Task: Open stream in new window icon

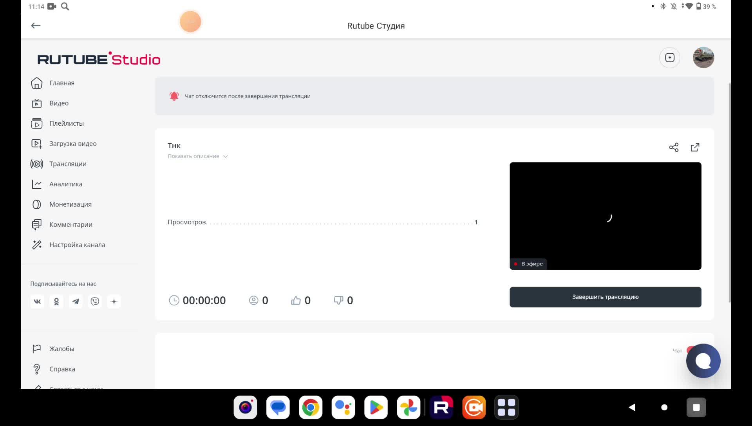Action: point(695,147)
